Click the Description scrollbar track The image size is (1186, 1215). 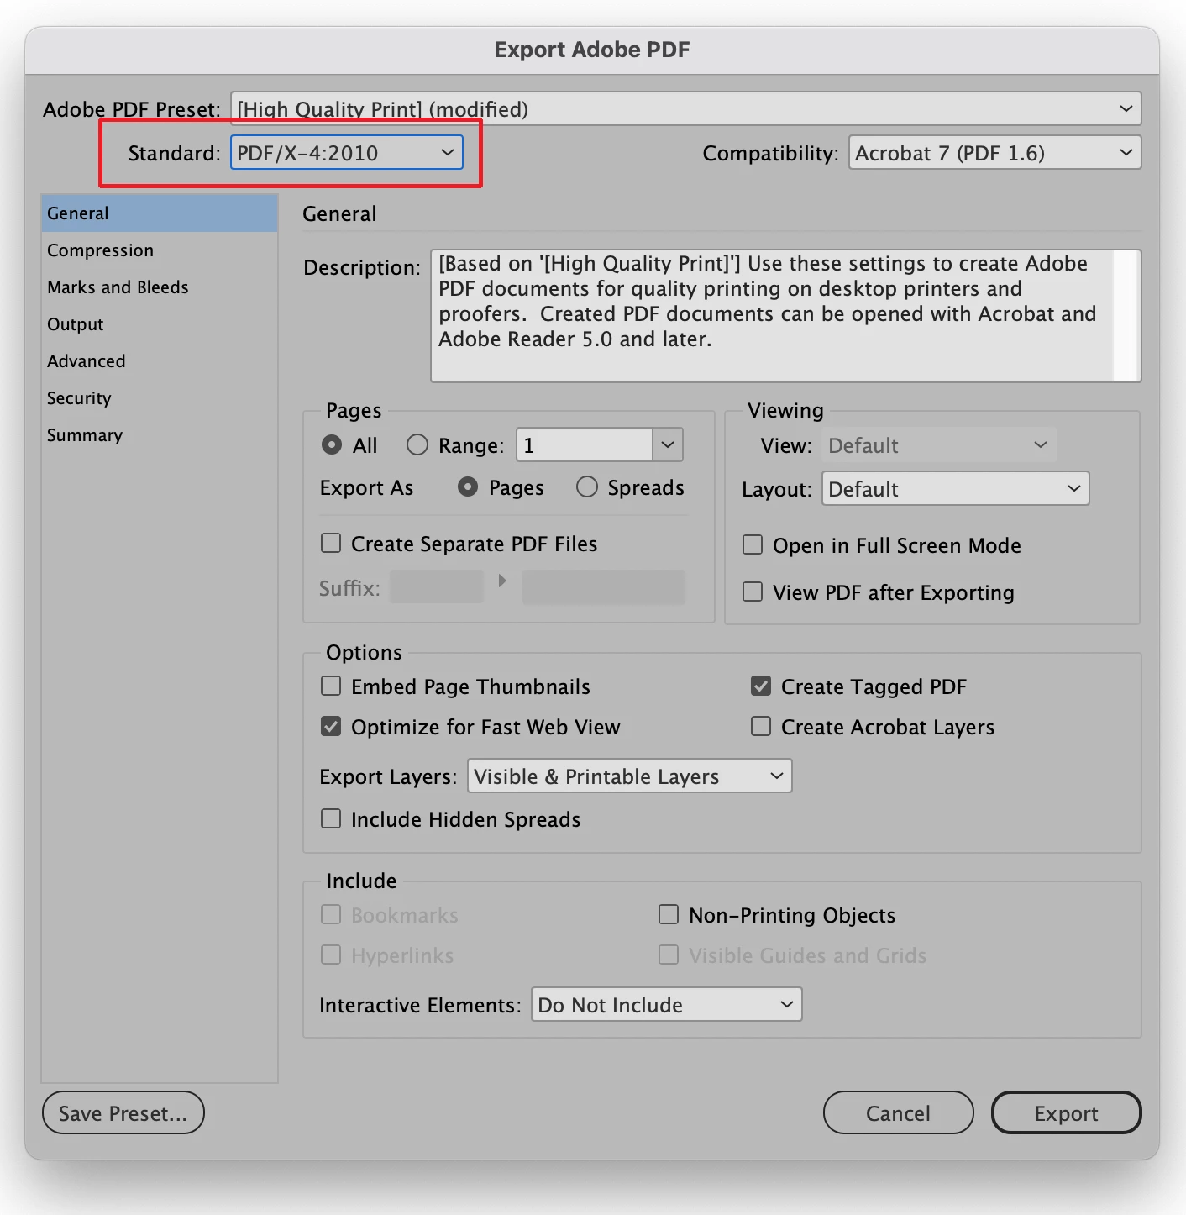pos(1126,316)
